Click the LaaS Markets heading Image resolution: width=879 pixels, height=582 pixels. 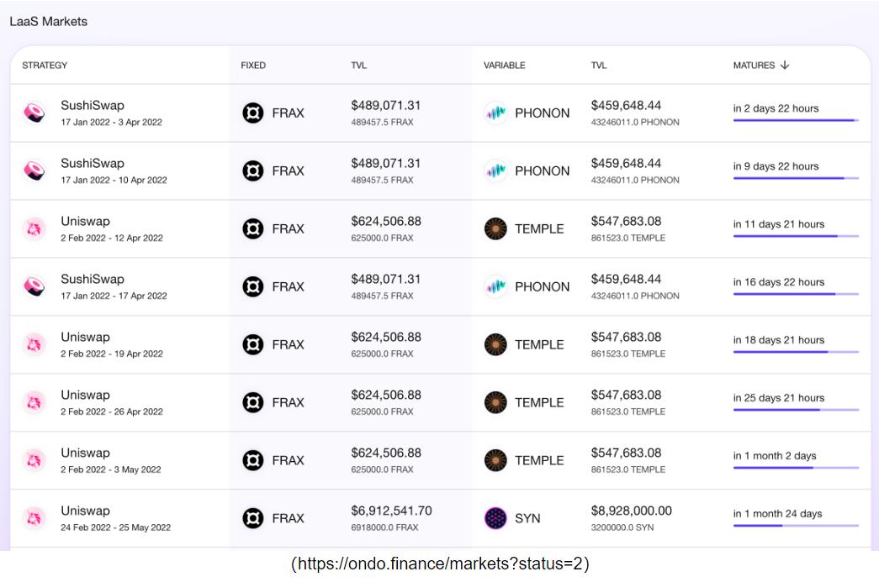49,22
